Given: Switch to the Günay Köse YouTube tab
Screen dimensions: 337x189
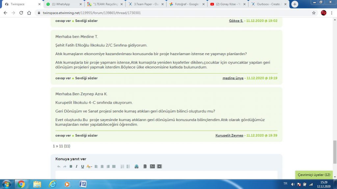Looking at the screenshot, I should 227,4.
